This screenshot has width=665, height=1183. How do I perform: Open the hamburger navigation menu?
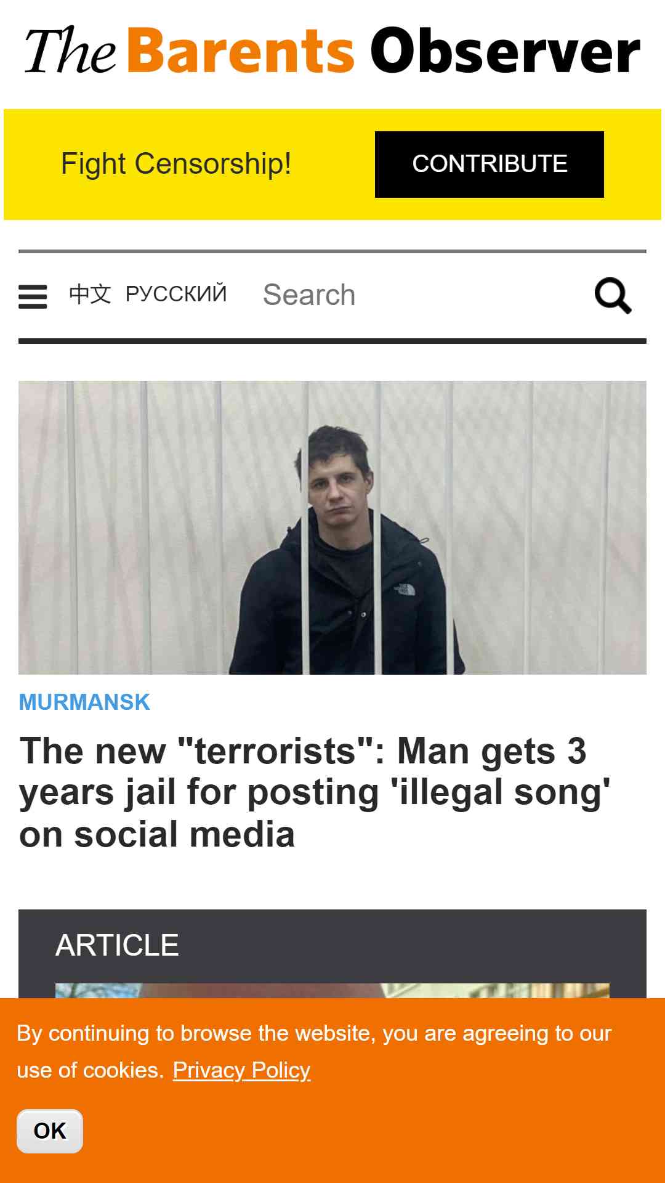click(x=33, y=296)
